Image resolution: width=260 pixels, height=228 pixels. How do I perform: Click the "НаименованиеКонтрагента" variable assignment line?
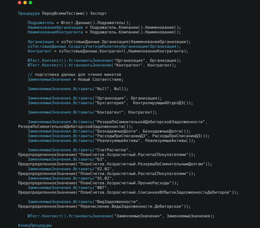(x=104, y=32)
